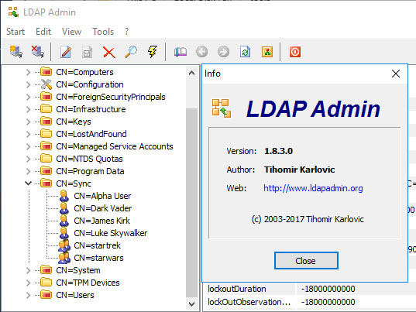This screenshot has height=312, width=416.
Task: Select CN=Dark Vader entry
Action: pyautogui.click(x=103, y=208)
